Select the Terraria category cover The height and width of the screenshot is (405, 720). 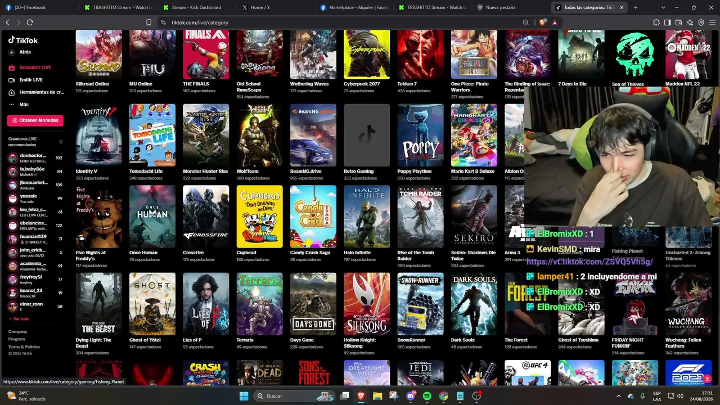coord(260,304)
